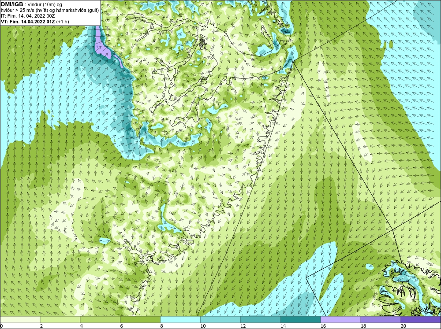Image resolution: width=441 pixels, height=329 pixels.
Task: Click the legend tick label "6"
Action: 122,326
